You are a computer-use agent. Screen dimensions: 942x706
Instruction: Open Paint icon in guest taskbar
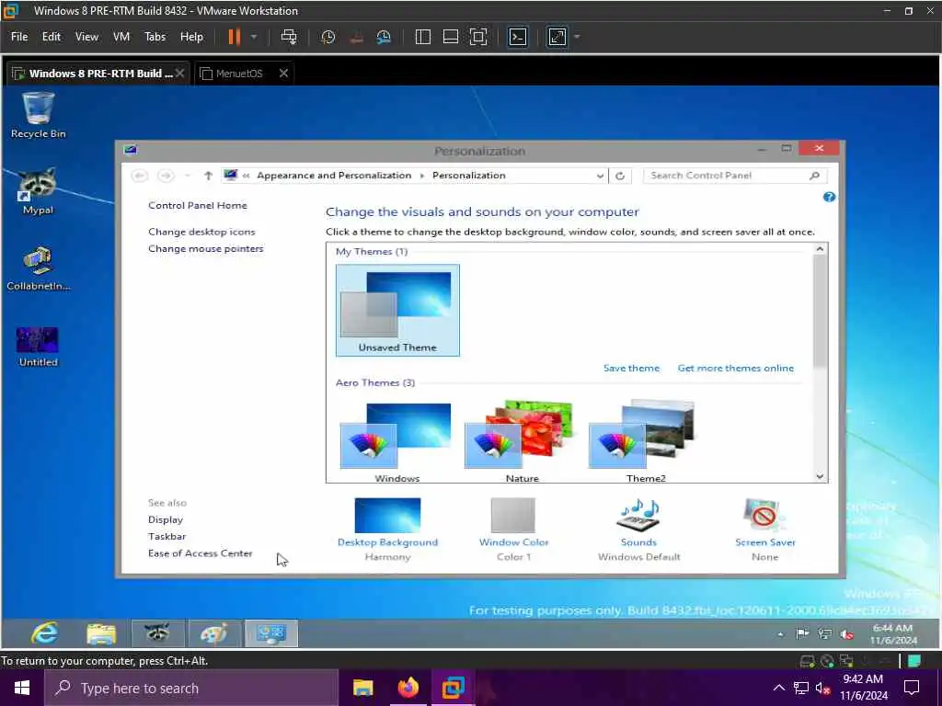[x=213, y=633]
